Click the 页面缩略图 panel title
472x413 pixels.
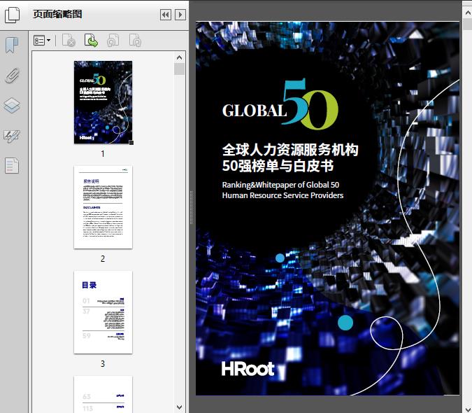tap(57, 14)
